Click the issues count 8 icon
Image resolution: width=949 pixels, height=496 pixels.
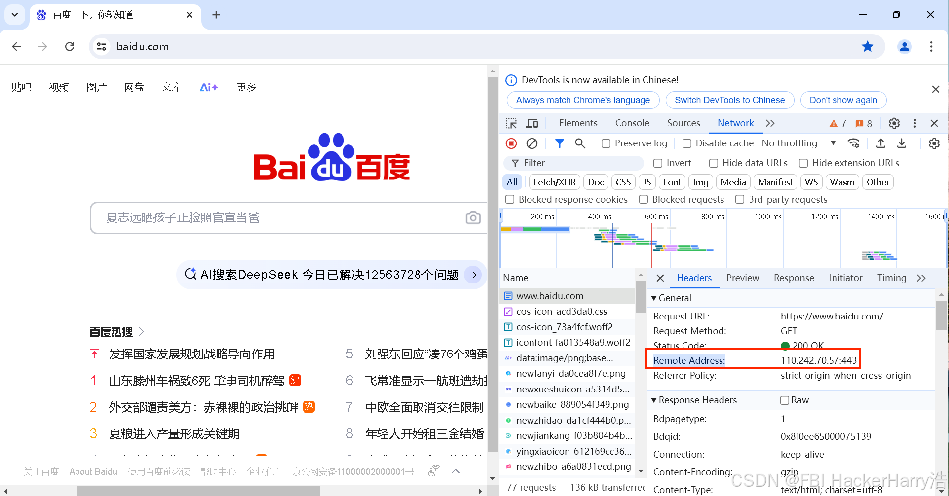click(x=864, y=123)
